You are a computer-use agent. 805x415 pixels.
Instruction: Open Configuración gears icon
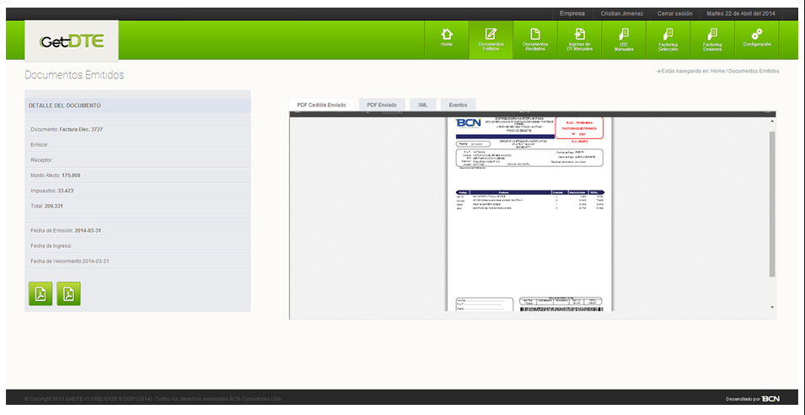click(x=757, y=38)
